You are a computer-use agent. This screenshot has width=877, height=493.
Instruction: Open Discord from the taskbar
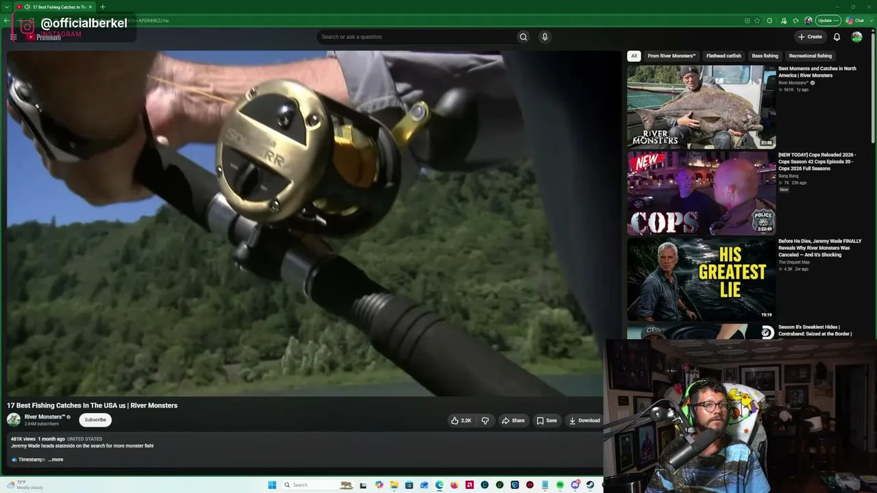pos(575,485)
